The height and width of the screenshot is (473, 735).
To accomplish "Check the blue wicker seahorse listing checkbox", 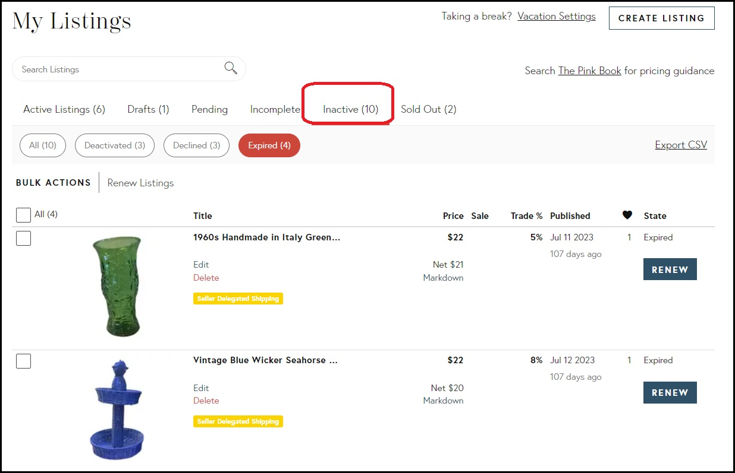I will click(x=23, y=361).
